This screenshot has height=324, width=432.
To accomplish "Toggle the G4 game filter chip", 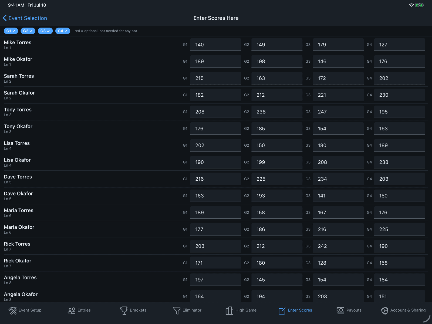I will (63, 31).
